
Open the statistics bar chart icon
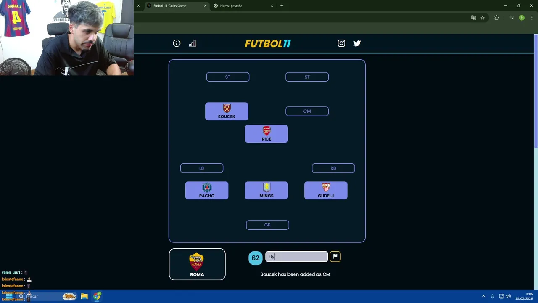(x=193, y=43)
